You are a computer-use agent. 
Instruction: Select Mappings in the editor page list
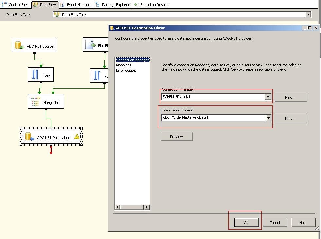click(x=124, y=65)
